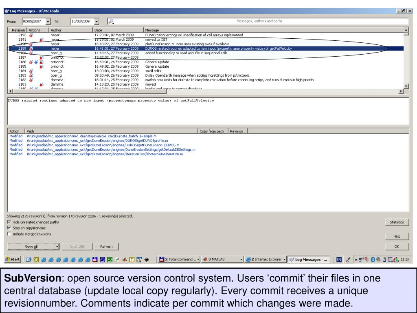
Task: Click the modified icon in revision 2189 row
Action: [31, 49]
